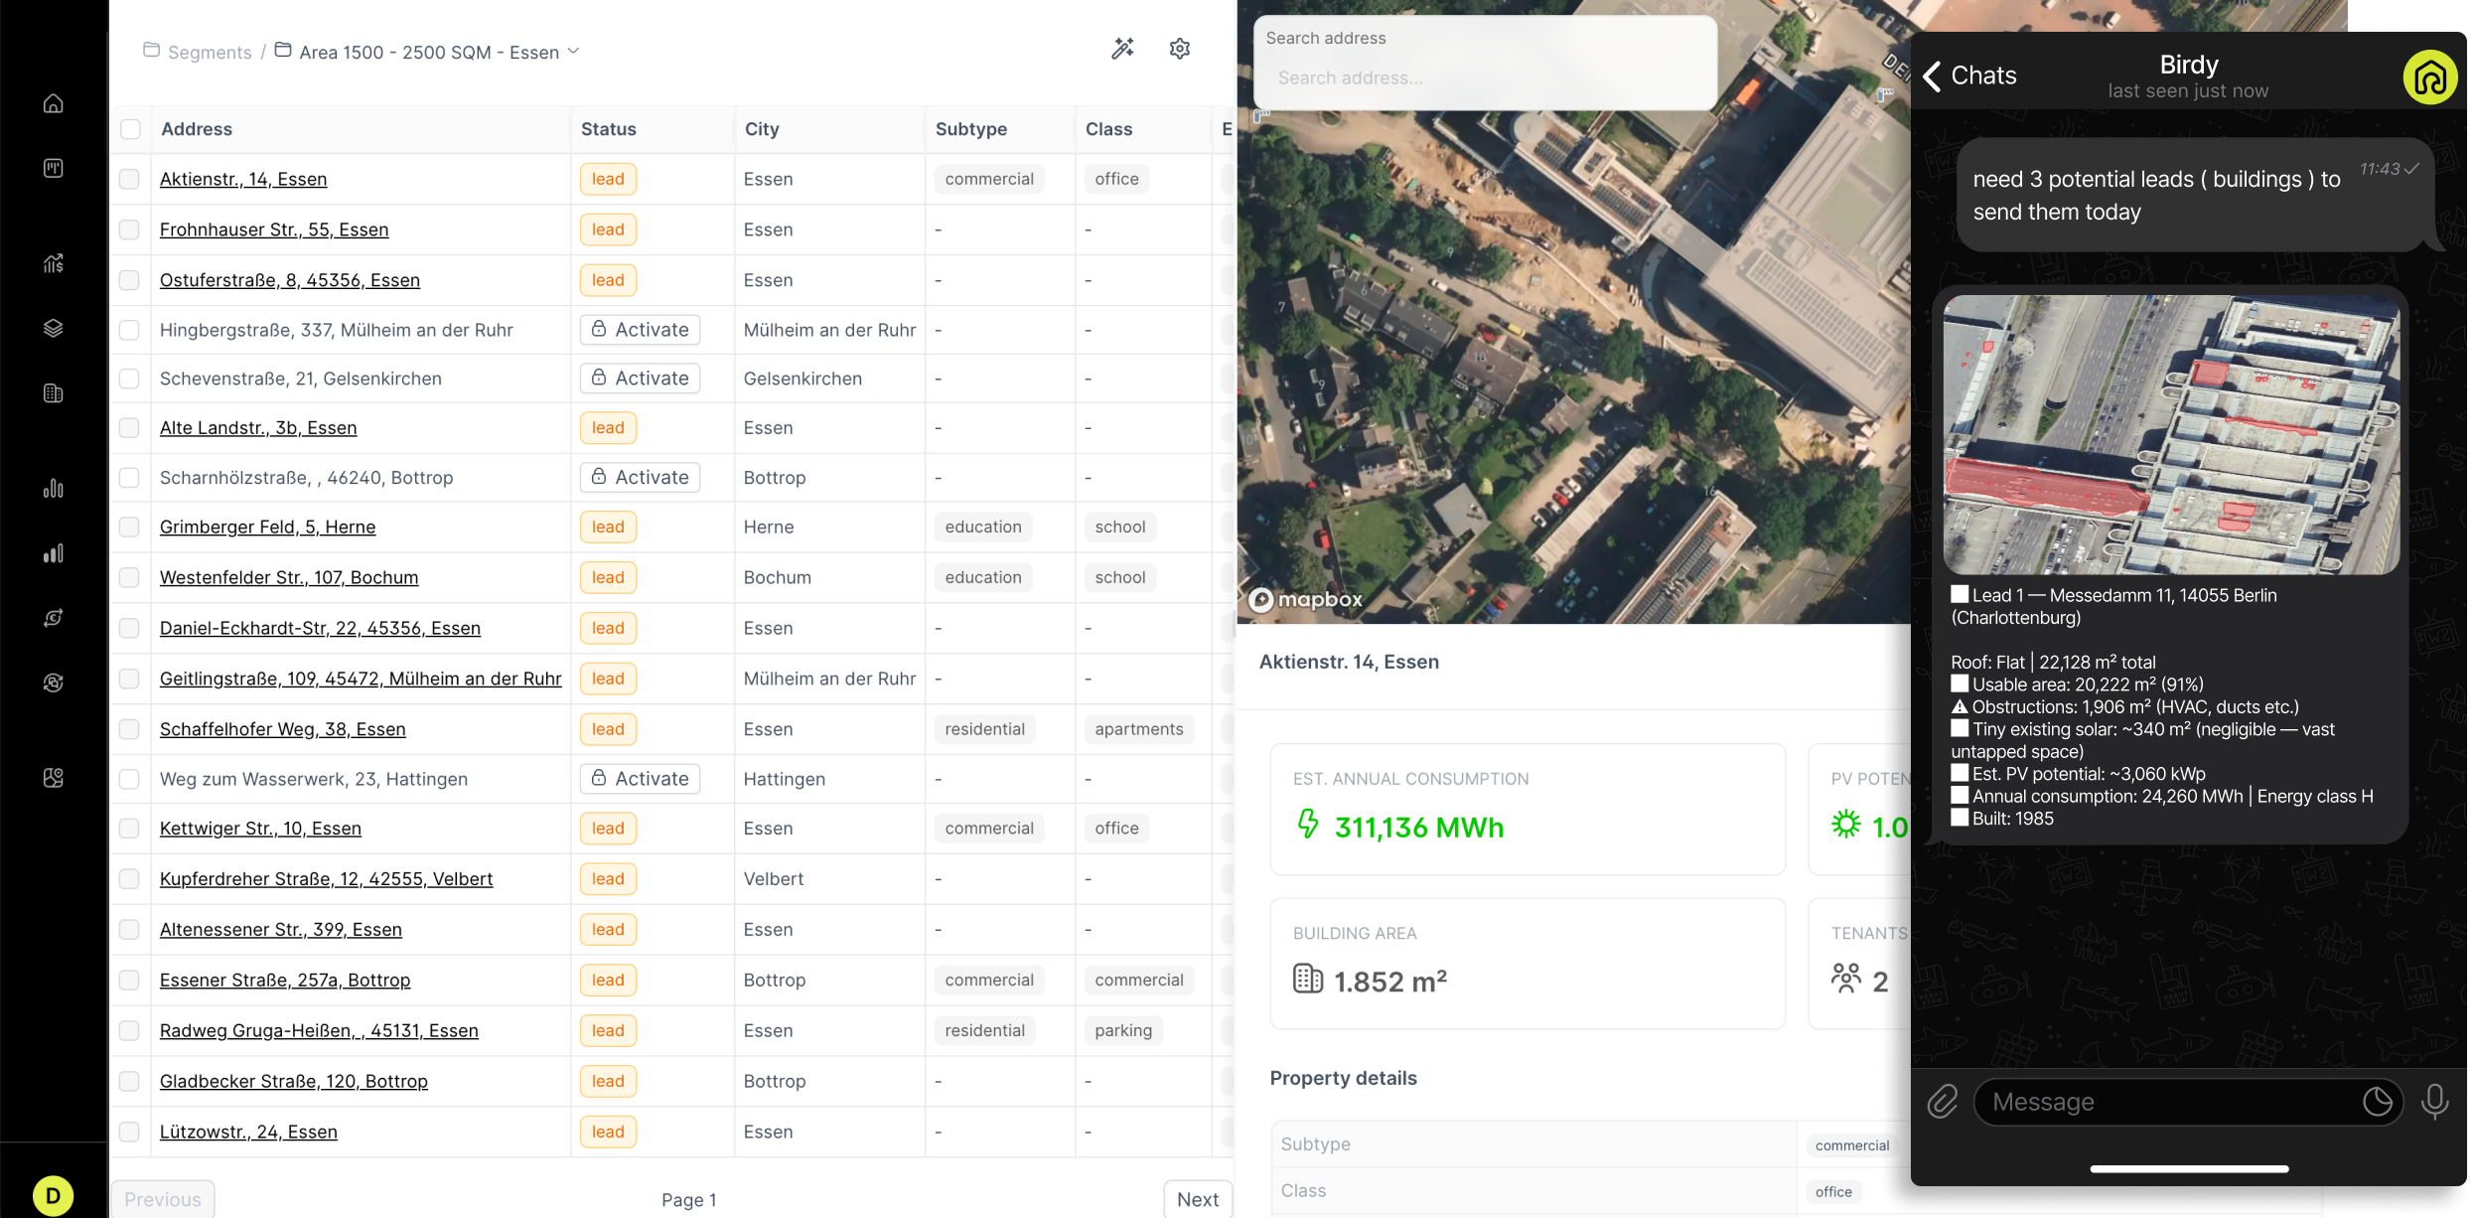
Task: Click Next page button
Action: [1197, 1199]
